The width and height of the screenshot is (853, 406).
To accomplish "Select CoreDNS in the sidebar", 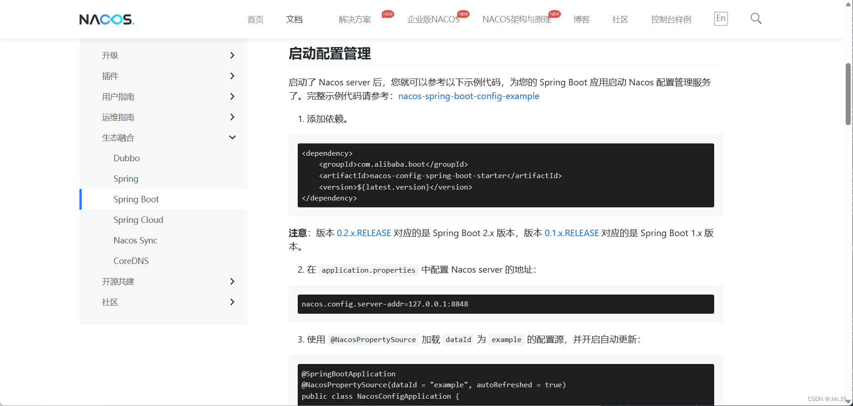I will pos(131,261).
